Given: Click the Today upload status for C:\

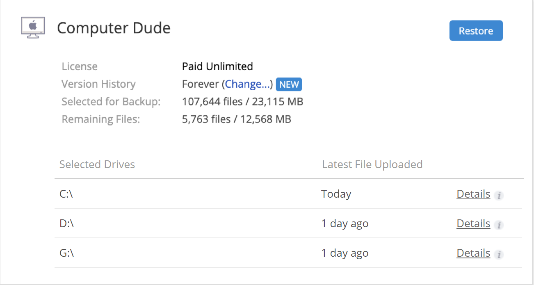Looking at the screenshot, I should (x=336, y=194).
